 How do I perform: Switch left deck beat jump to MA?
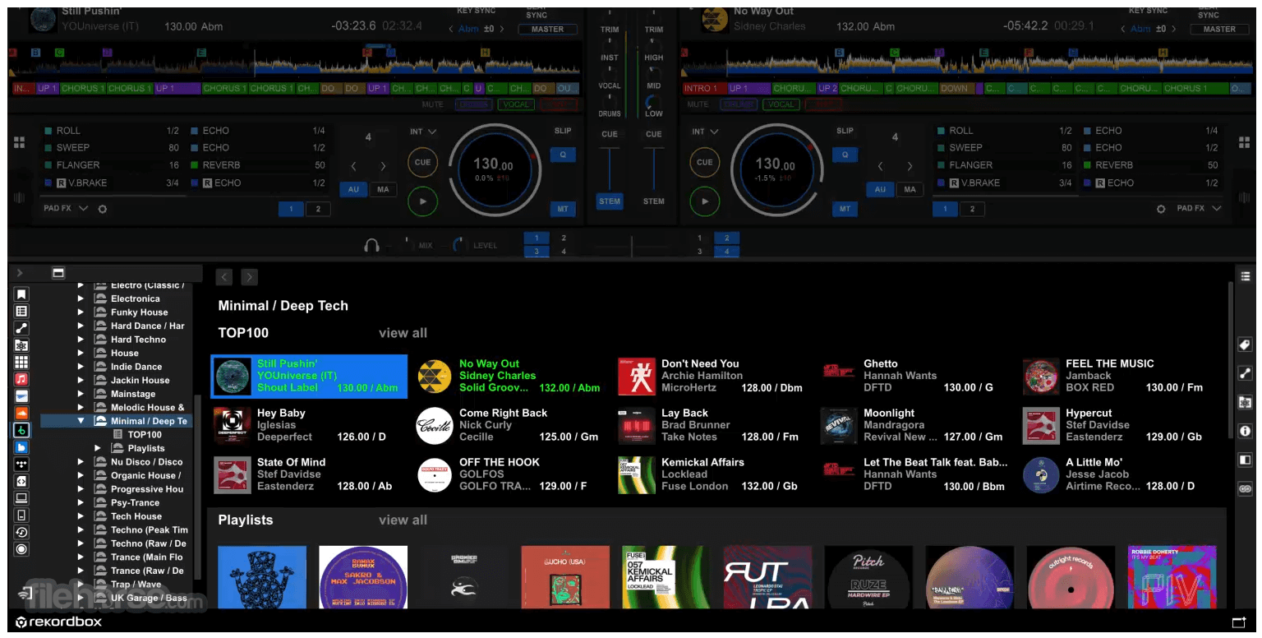[383, 189]
